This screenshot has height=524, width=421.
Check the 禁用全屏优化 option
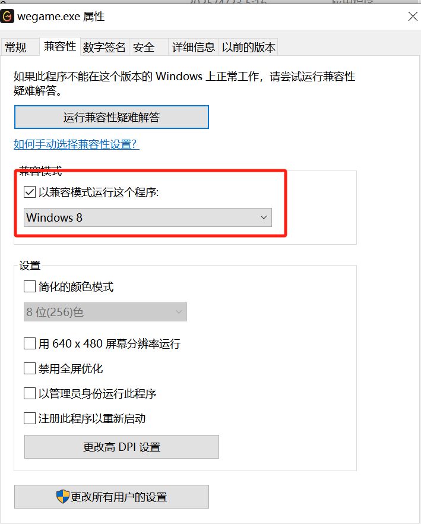[30, 368]
